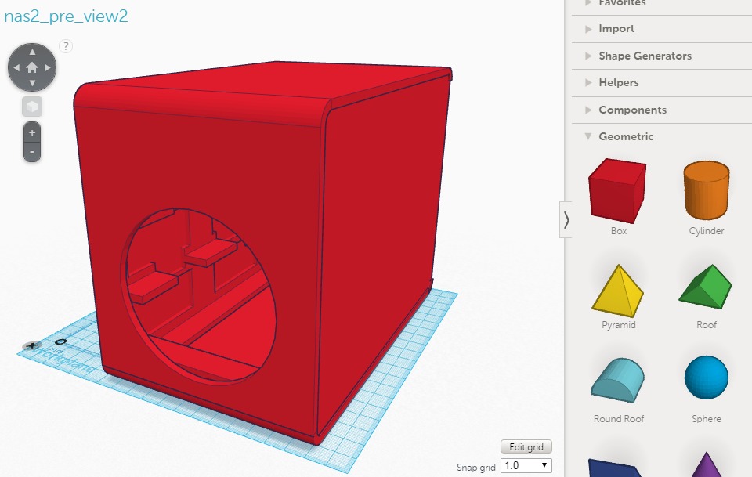Viewport: 752px width, 477px height.
Task: Select the green Roof shape
Action: [706, 287]
